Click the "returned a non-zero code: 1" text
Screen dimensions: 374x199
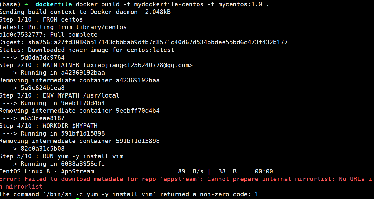coord(209,194)
